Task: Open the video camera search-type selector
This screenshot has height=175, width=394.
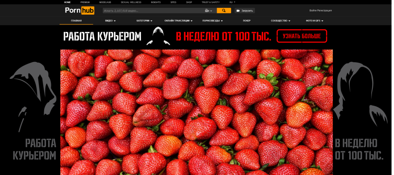Action: click(208, 11)
